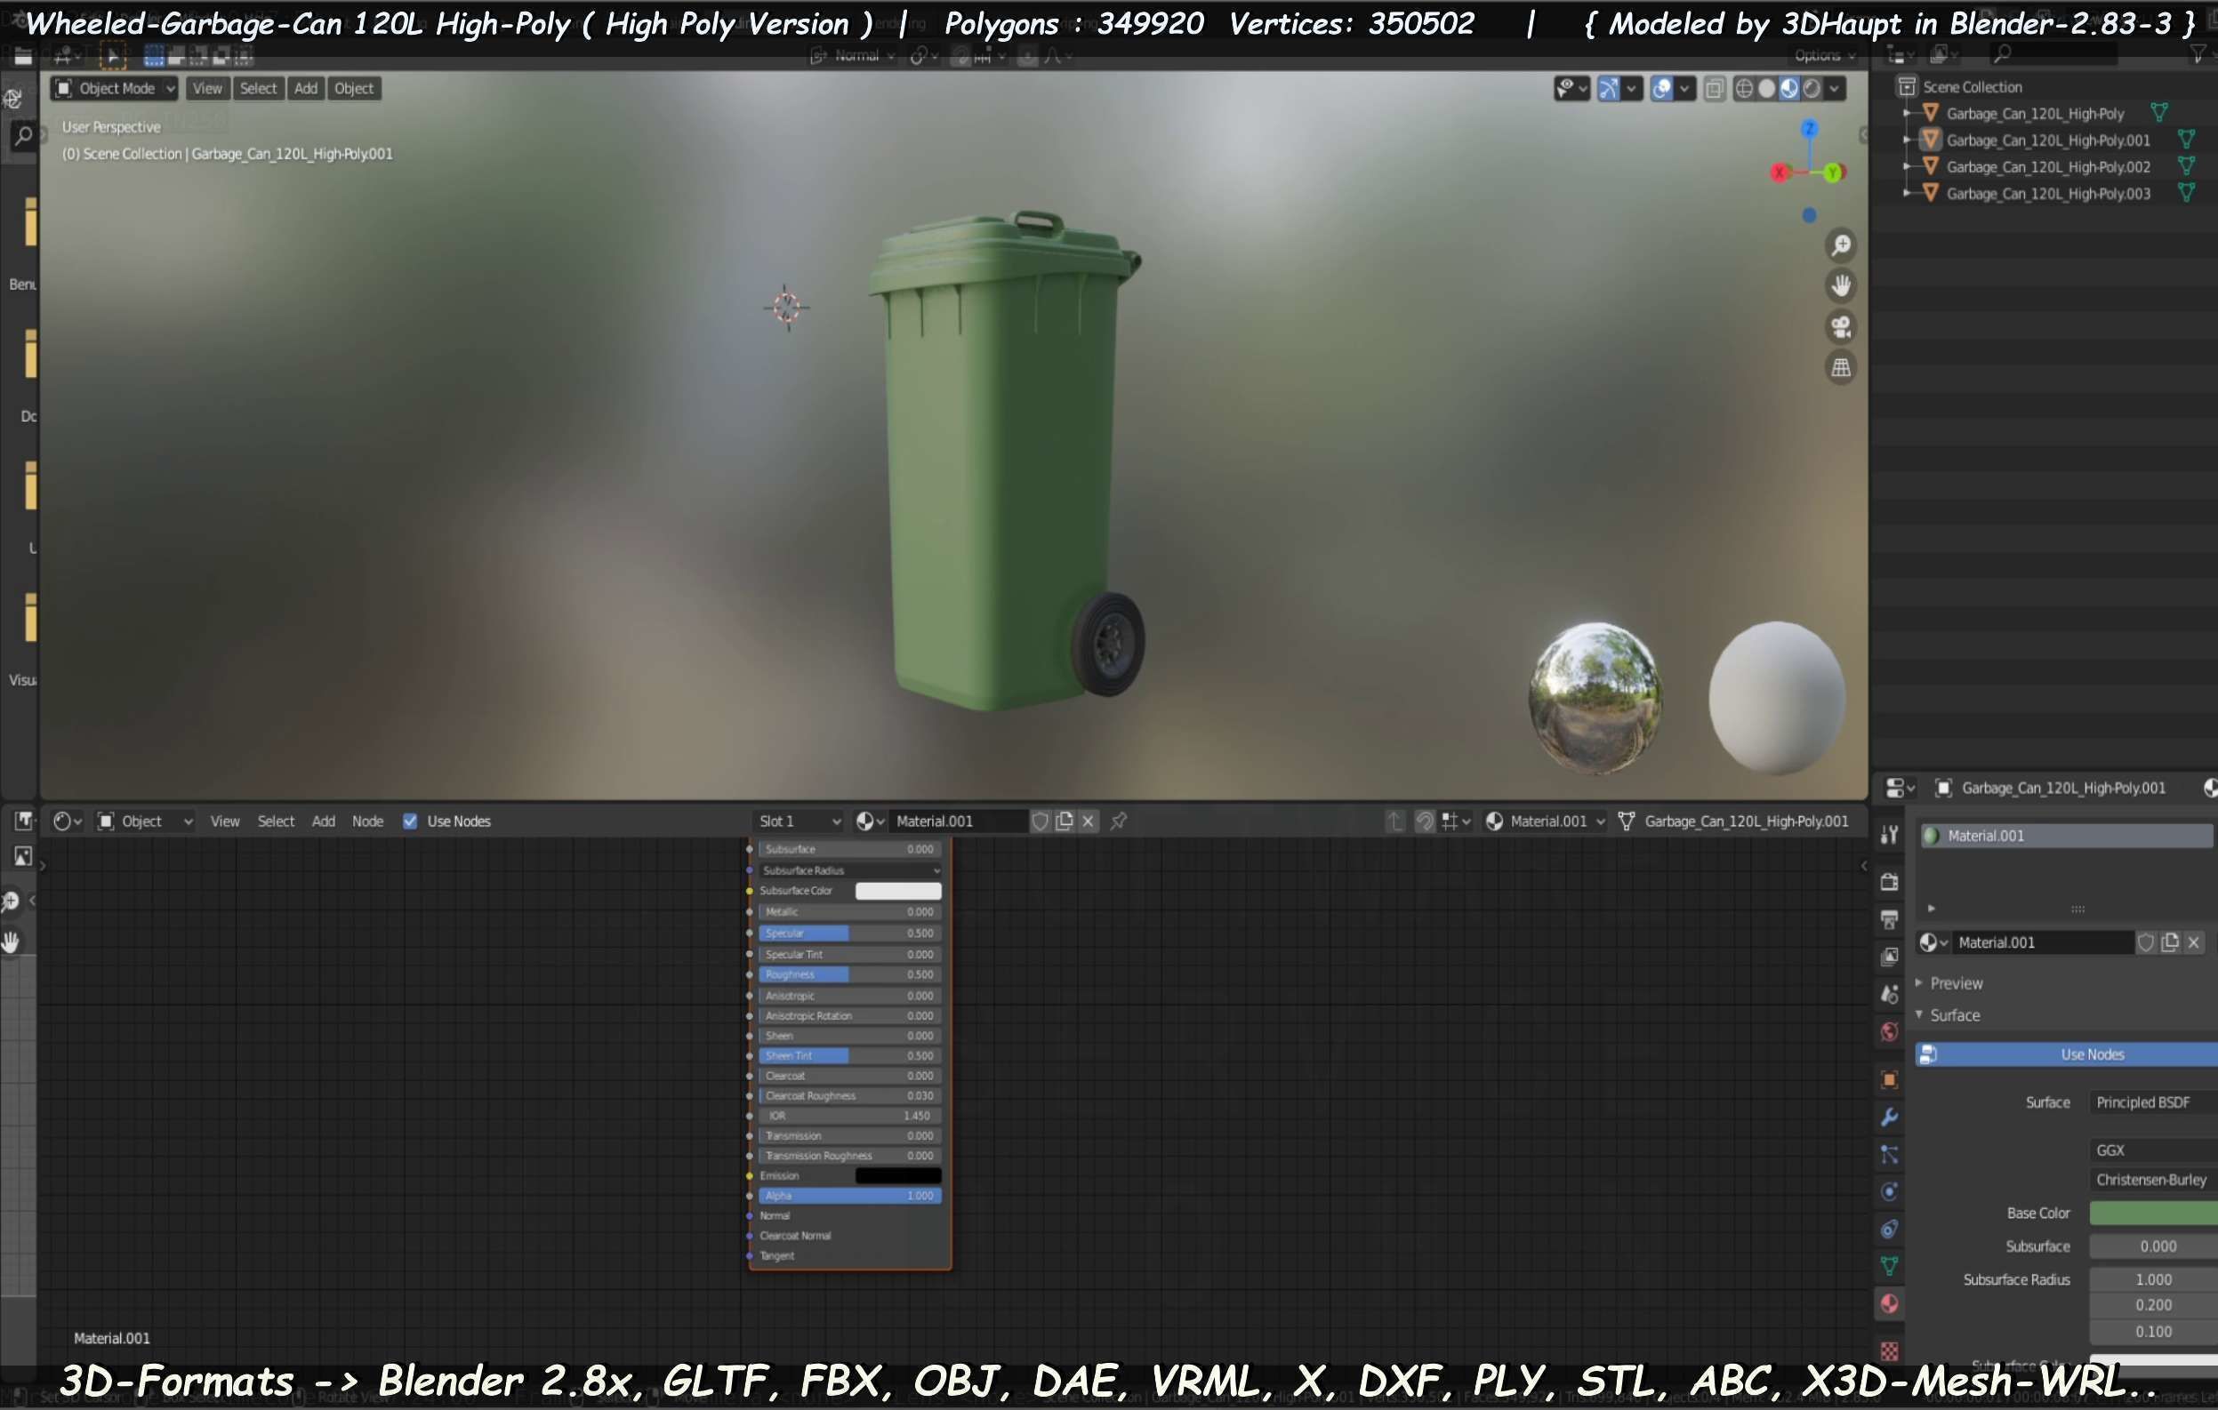Unlink Material.001 in node editor header
The height and width of the screenshot is (1410, 2218).
click(x=1088, y=821)
